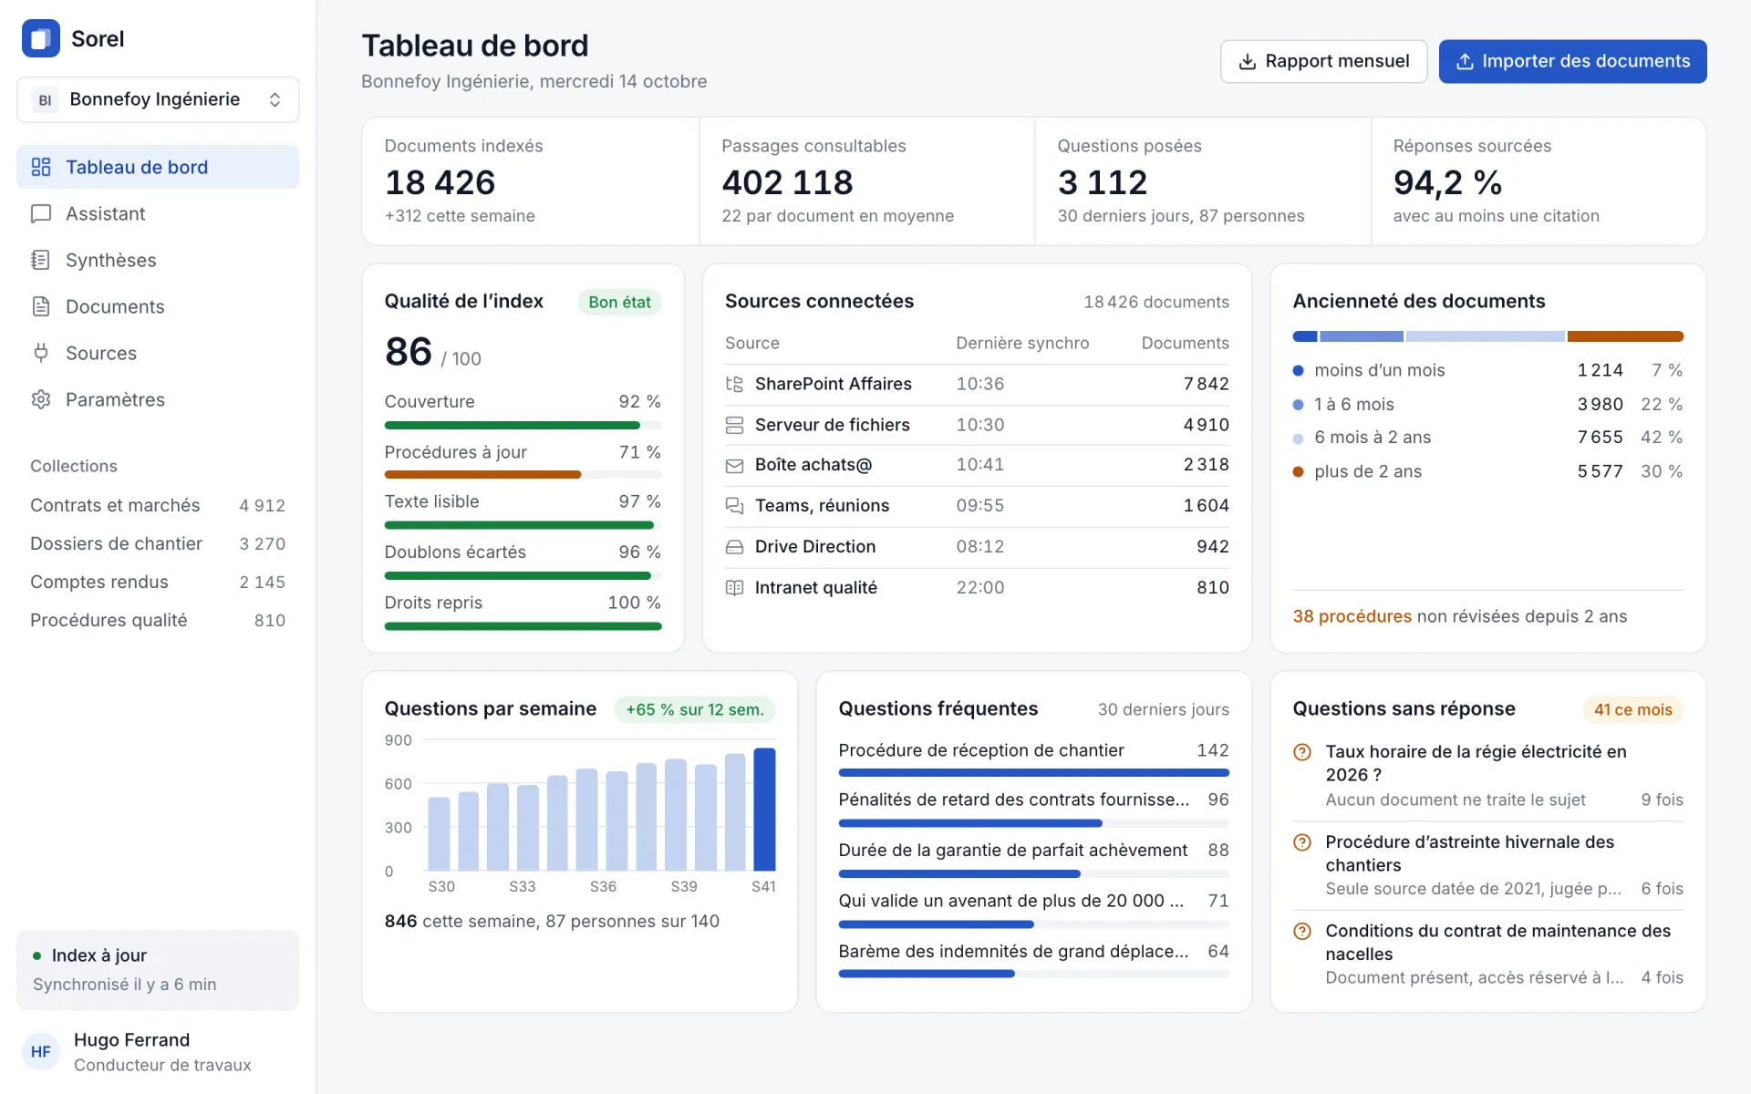Open the 38 procédures link

coord(1352,616)
